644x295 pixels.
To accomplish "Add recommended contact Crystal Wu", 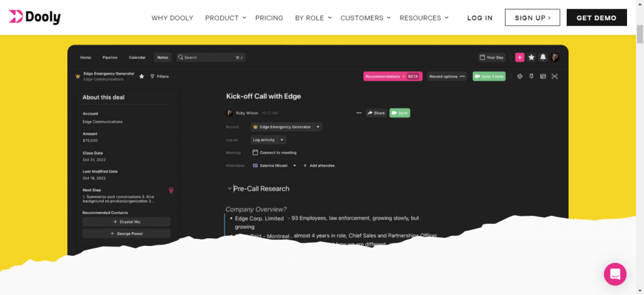I will pyautogui.click(x=126, y=222).
